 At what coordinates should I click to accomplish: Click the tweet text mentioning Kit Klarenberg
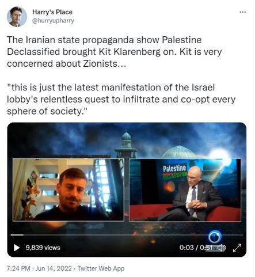click(115, 52)
